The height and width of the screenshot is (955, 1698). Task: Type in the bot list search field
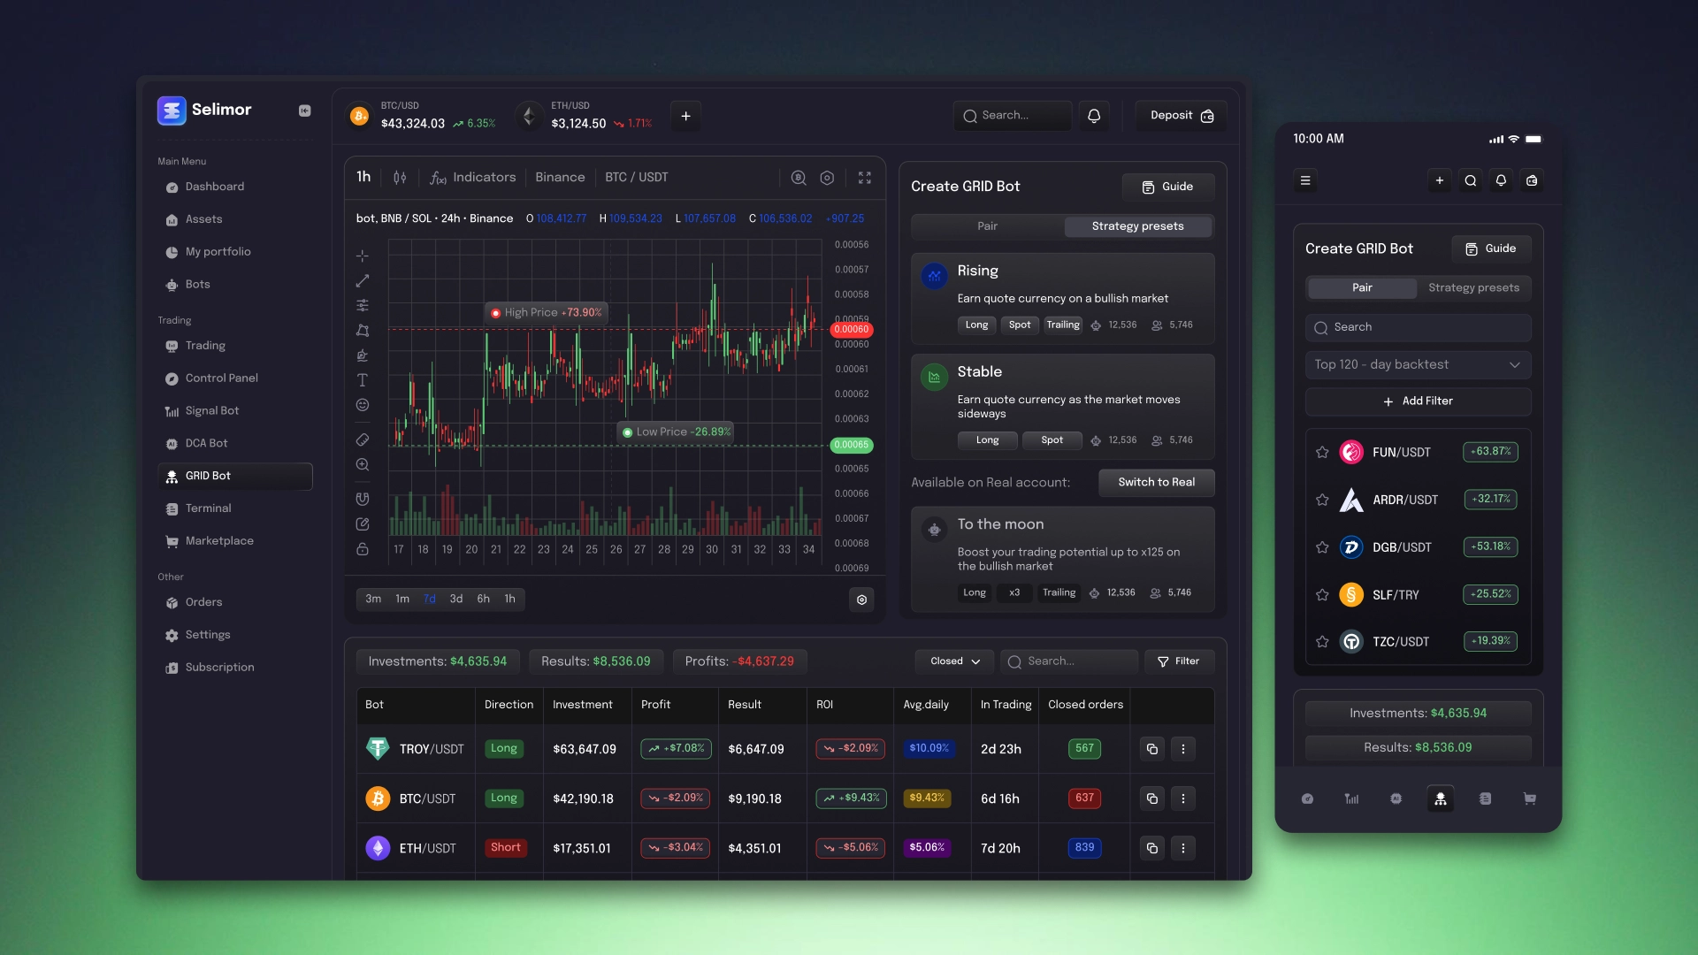tap(1068, 661)
